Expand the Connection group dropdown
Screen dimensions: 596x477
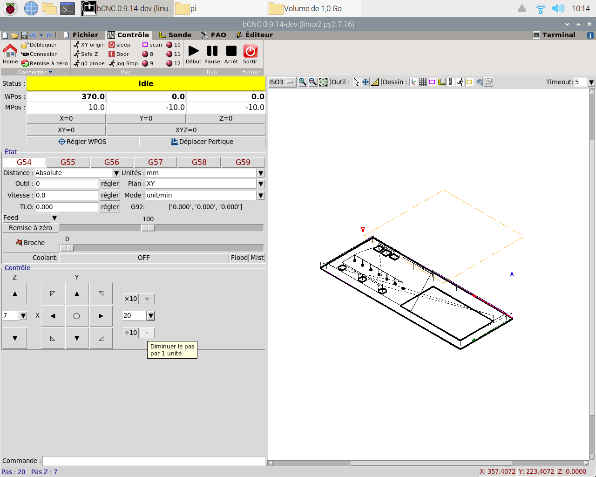35,72
